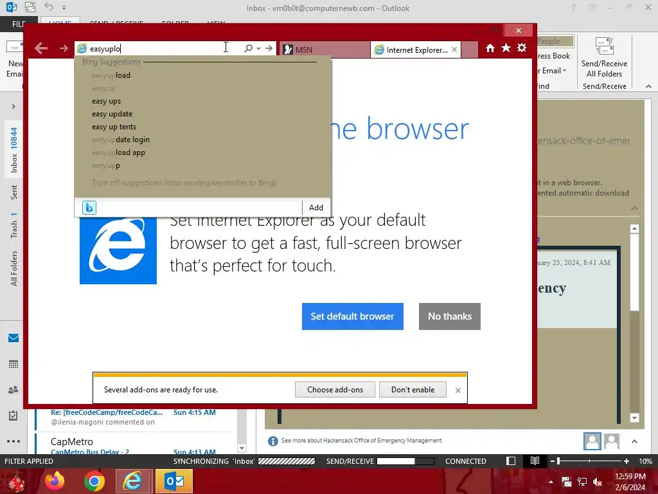The height and width of the screenshot is (494, 658).
Task: Open Outlook FILE menu tab
Action: pos(18,24)
